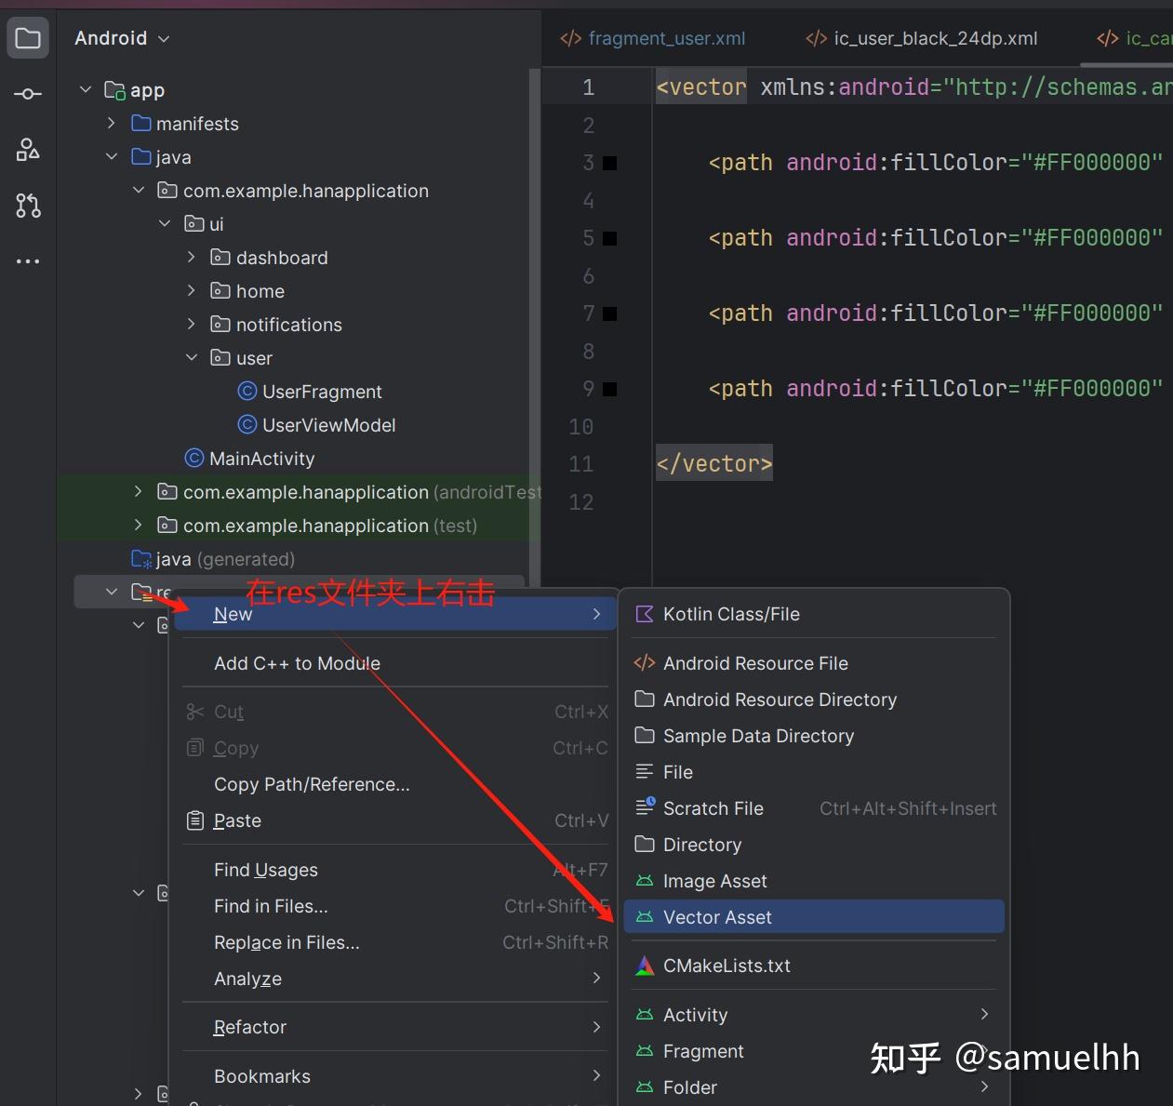Click the Pull Requests sidebar icon
Screen dimensions: 1173x1106
click(x=27, y=206)
